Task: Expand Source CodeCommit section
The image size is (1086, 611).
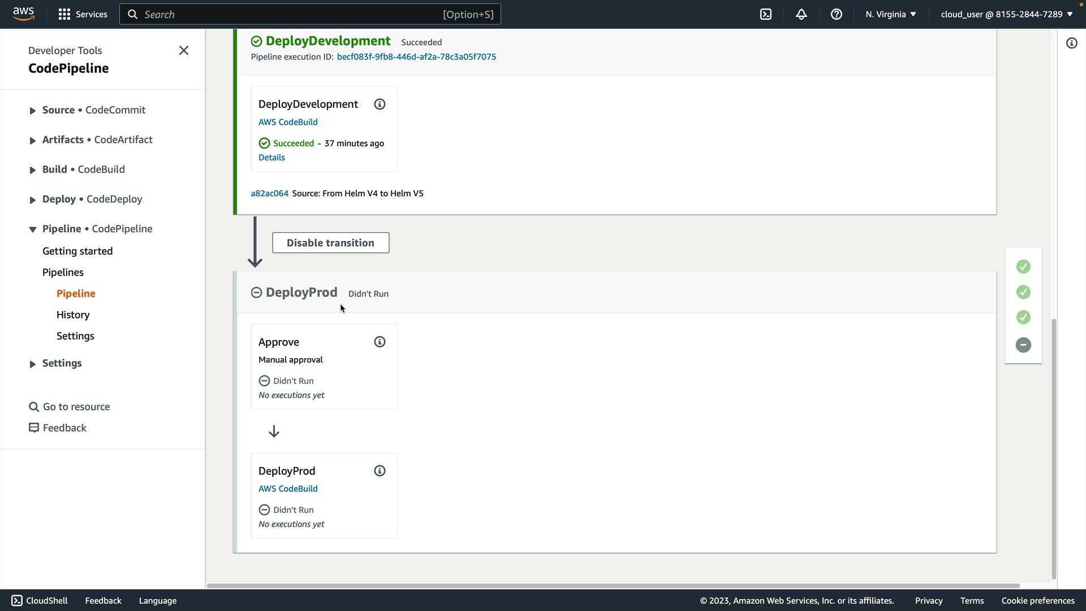Action: click(x=32, y=110)
